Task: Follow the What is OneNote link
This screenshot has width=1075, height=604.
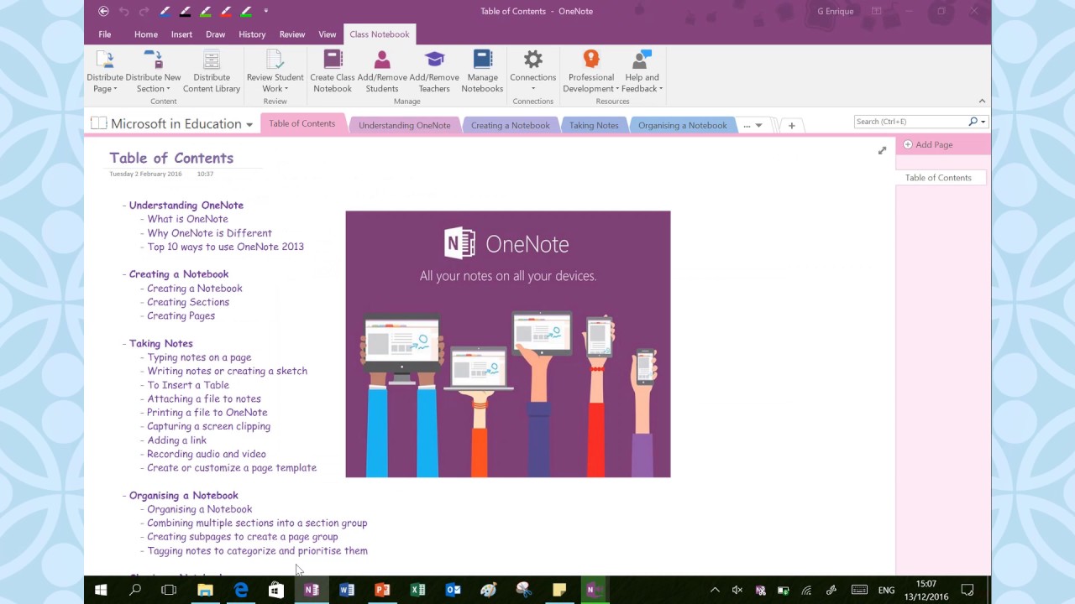Action: [187, 219]
